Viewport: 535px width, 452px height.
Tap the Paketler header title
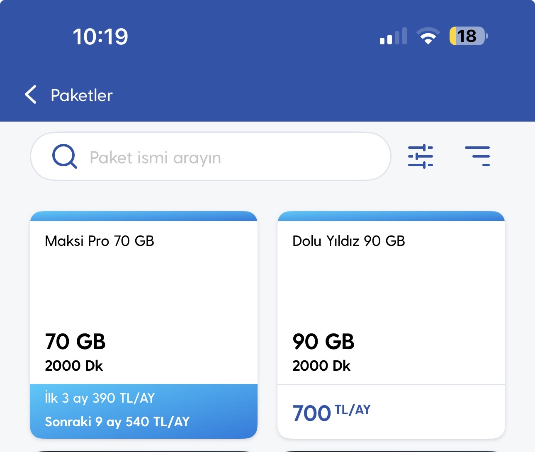pos(82,95)
